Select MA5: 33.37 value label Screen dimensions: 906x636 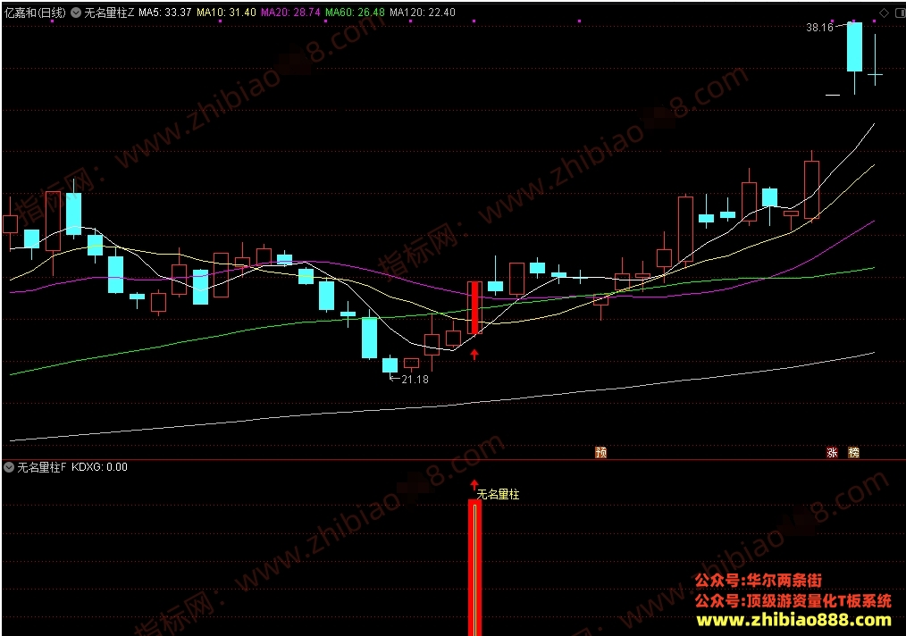[164, 13]
